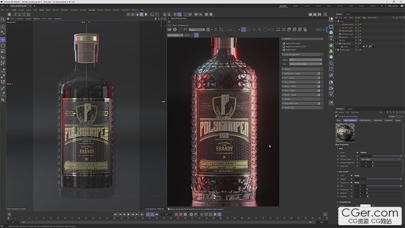Screen dimensions: 405x228
Task: Adjust the Base Weight slider
Action: click(x=387, y=156)
